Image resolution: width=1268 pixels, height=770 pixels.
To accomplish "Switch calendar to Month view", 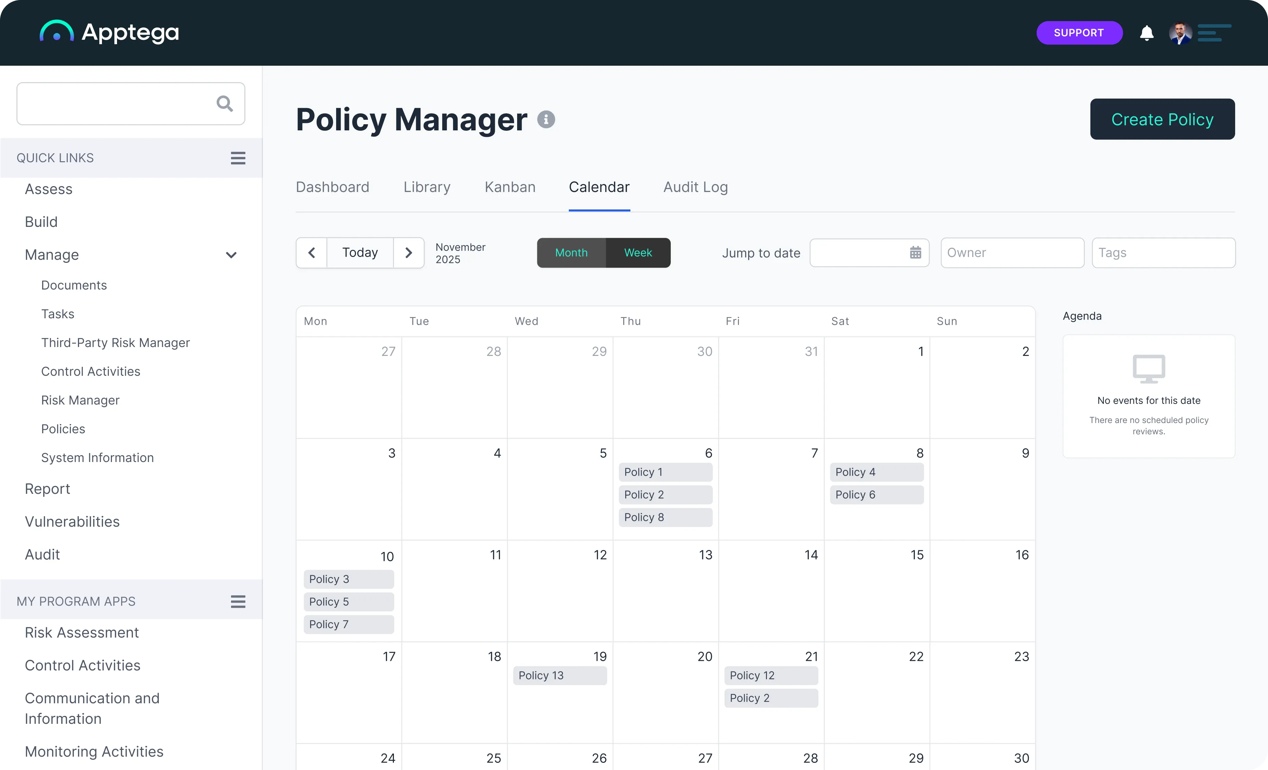I will [571, 253].
